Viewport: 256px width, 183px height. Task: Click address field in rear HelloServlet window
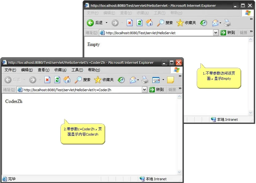tap(159, 33)
